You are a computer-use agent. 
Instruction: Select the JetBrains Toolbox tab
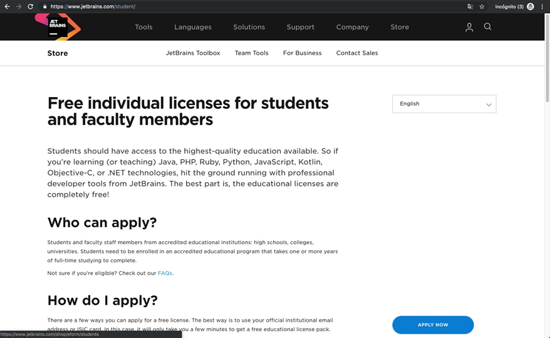193,53
